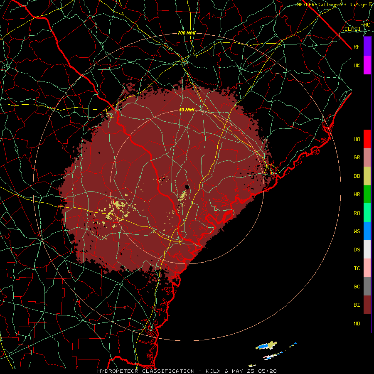
Task: Click the brown BI legend swatch
Action: (x=367, y=305)
